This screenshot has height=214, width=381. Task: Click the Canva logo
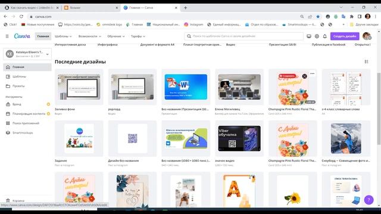point(22,36)
